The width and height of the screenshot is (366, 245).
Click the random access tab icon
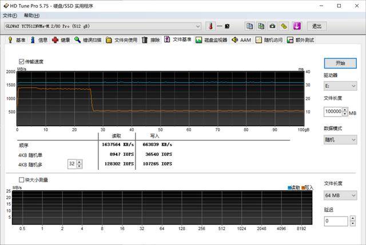[258, 40]
